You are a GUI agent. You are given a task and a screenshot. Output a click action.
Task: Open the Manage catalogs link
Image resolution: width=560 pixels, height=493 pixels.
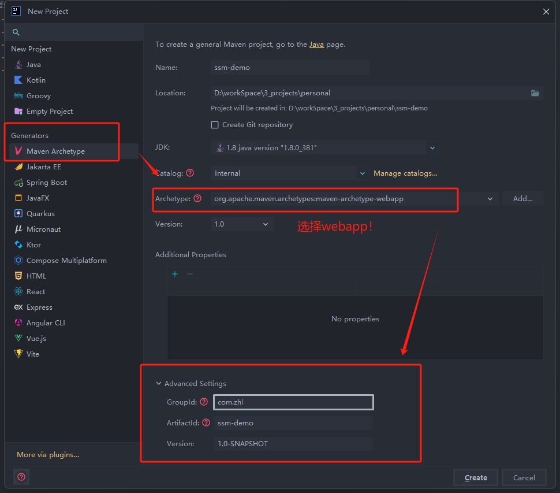coord(405,173)
